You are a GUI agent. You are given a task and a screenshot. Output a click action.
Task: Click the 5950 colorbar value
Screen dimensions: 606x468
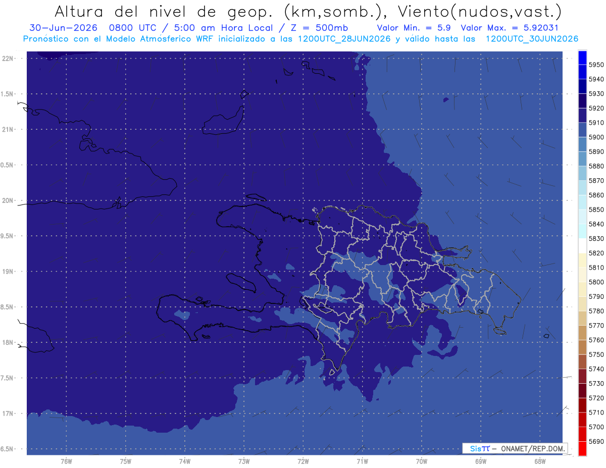596,65
